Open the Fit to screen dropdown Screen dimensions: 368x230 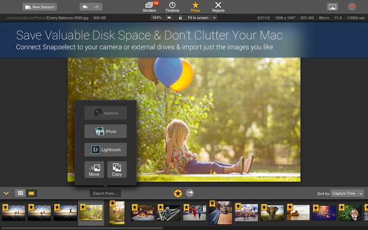(x=202, y=17)
